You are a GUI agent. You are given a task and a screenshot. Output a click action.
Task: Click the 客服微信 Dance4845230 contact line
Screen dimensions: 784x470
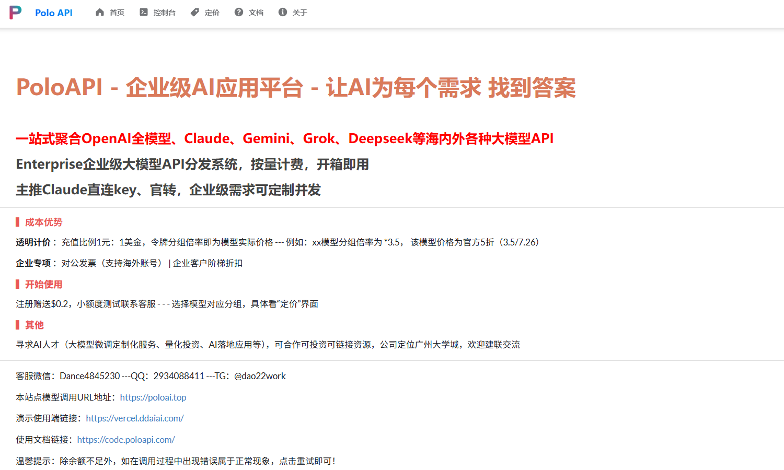click(x=151, y=376)
